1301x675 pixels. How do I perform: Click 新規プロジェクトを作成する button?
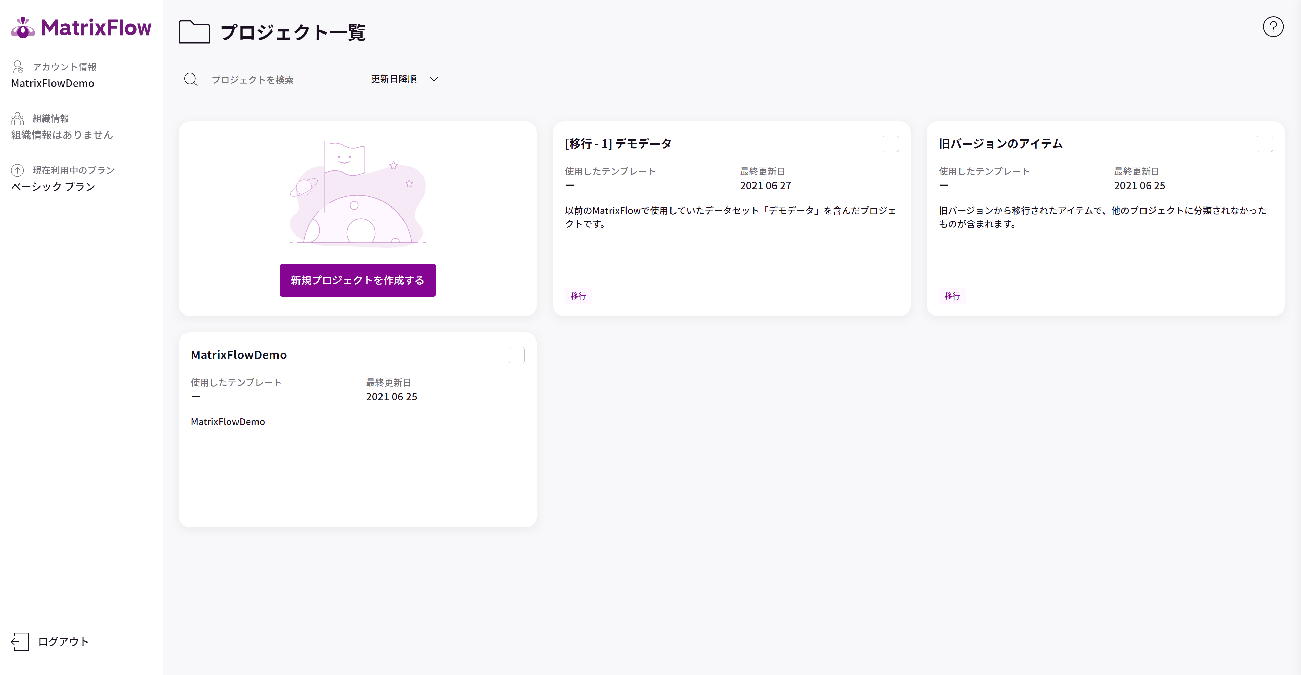coord(357,280)
